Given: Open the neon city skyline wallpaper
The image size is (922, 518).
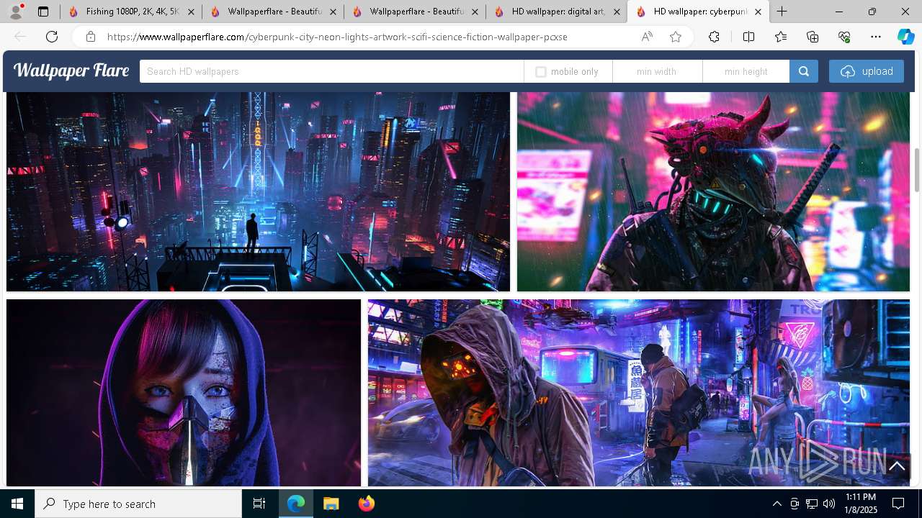Looking at the screenshot, I should coord(258,191).
